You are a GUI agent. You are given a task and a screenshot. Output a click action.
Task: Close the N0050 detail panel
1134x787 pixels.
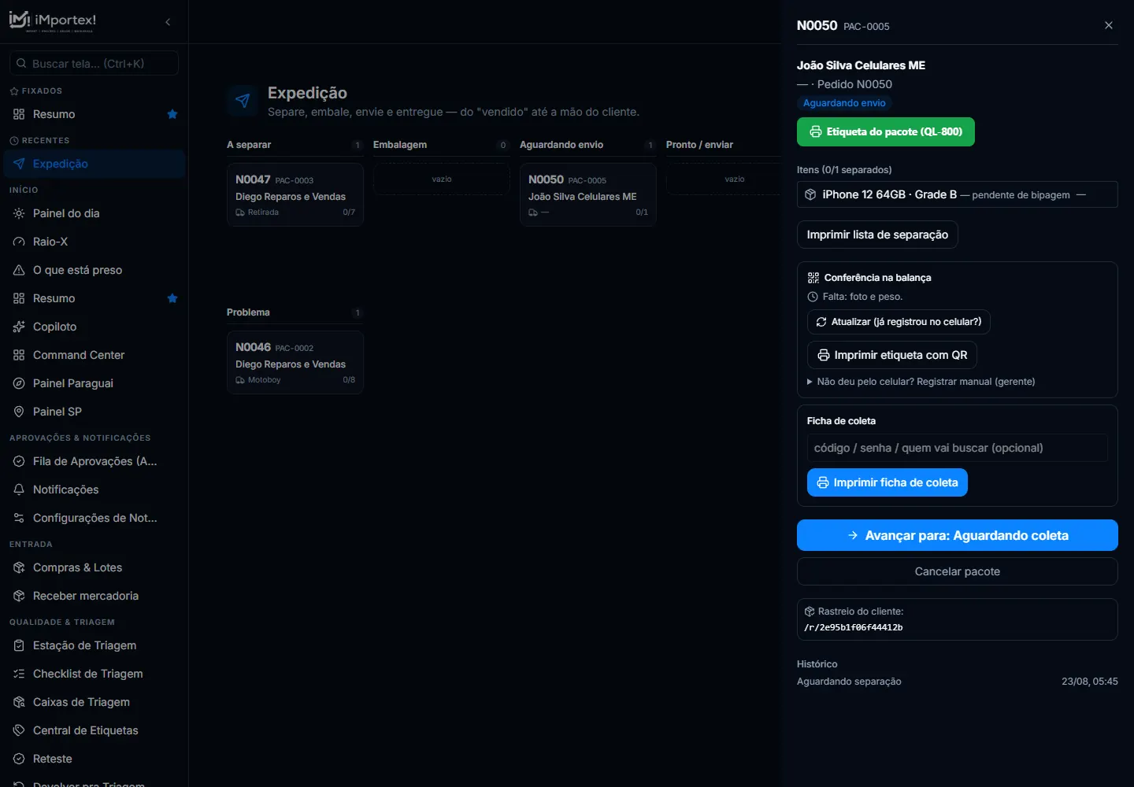[1109, 25]
